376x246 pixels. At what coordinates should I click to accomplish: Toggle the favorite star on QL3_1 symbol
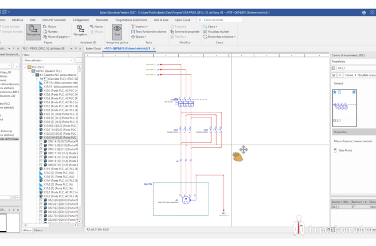click(335, 92)
